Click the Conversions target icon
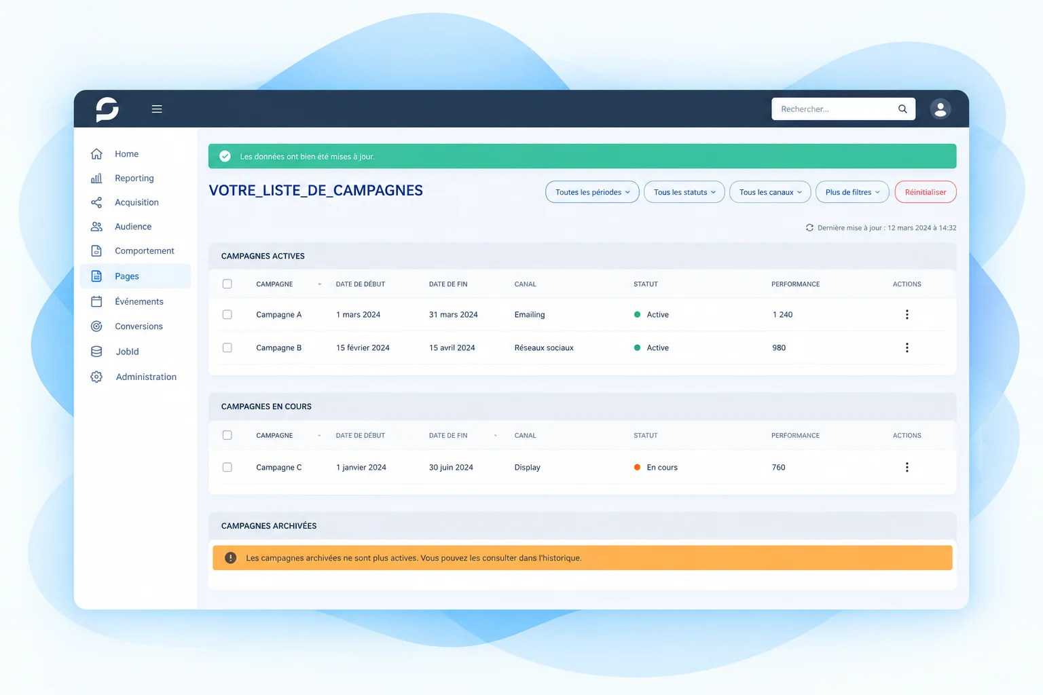Image resolution: width=1043 pixels, height=695 pixels. click(96, 326)
